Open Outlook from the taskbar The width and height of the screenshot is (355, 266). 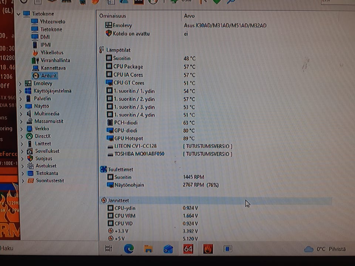pos(168,249)
